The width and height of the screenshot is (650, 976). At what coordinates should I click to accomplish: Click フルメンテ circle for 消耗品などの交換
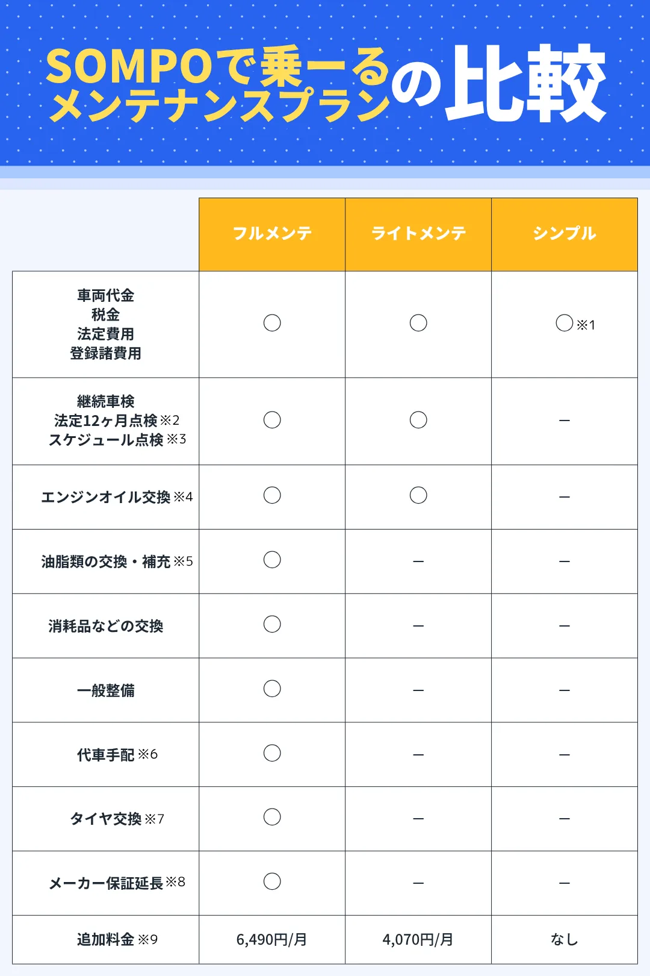coord(272,624)
